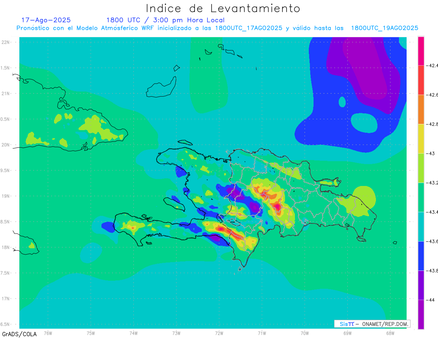The height and width of the screenshot is (338, 438).
Task: Click the "21N" latitude label
Action: tap(5, 93)
